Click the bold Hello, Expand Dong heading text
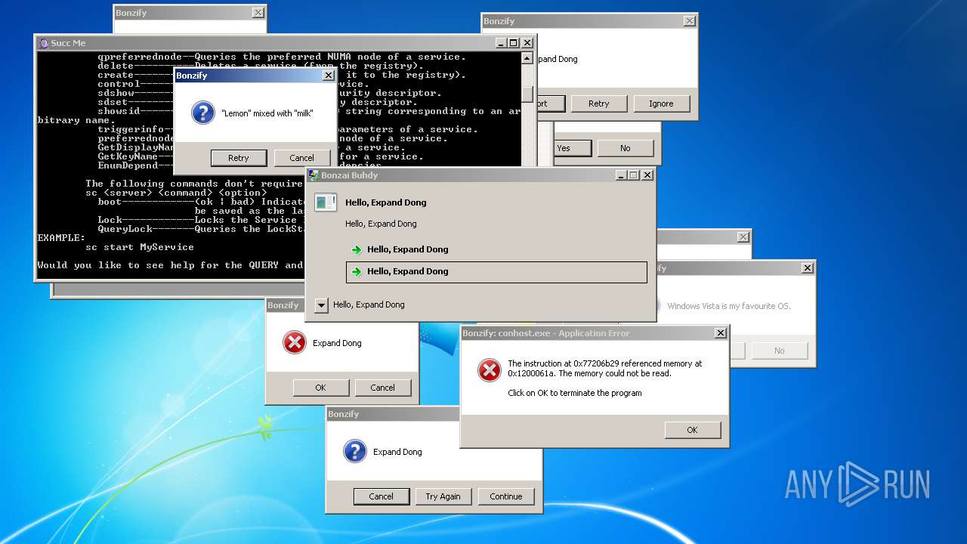 [385, 202]
